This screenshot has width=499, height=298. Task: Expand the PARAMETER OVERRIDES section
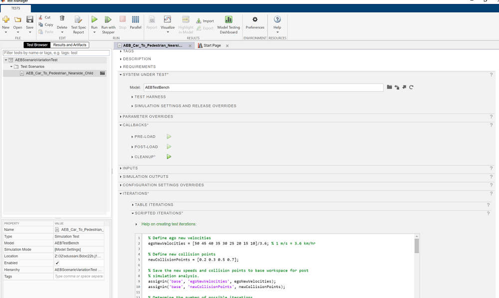pyautogui.click(x=148, y=116)
